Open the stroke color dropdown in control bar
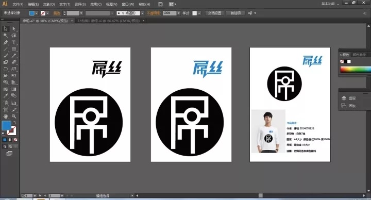The width and height of the screenshot is (371, 200). pyautogui.click(x=48, y=13)
